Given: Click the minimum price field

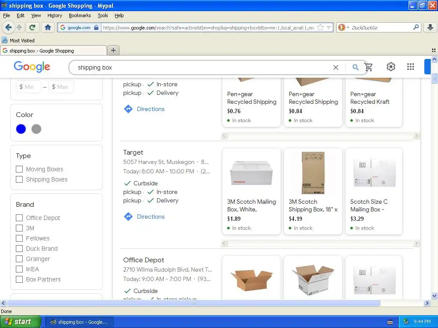Looking at the screenshot, I should pyautogui.click(x=29, y=87).
